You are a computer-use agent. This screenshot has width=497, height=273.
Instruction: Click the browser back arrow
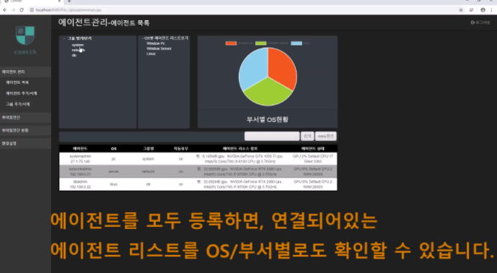(x=5, y=10)
